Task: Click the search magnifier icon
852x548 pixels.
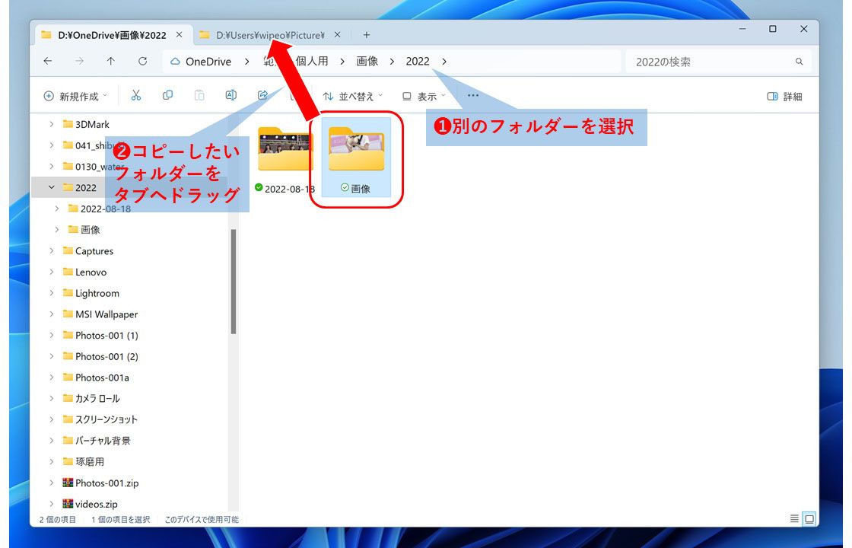Action: (800, 62)
